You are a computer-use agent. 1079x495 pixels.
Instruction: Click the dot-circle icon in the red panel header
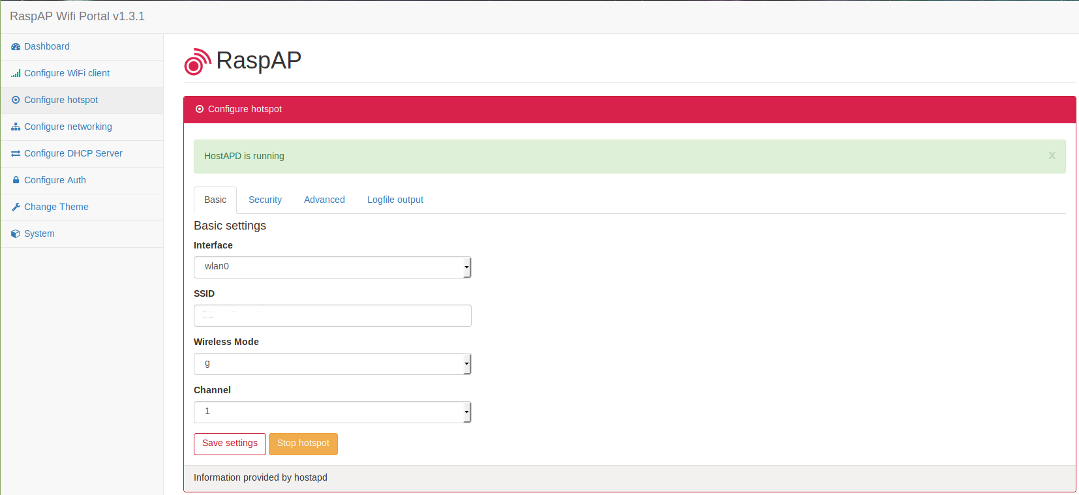pos(200,110)
